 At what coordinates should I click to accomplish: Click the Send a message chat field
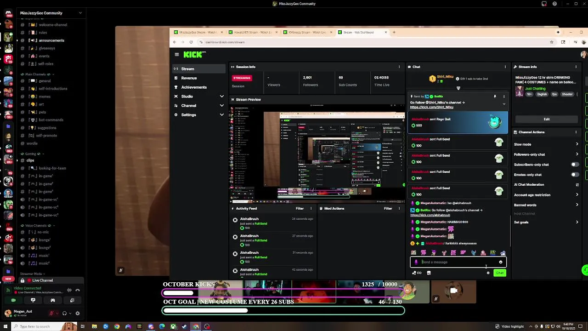[458, 262]
